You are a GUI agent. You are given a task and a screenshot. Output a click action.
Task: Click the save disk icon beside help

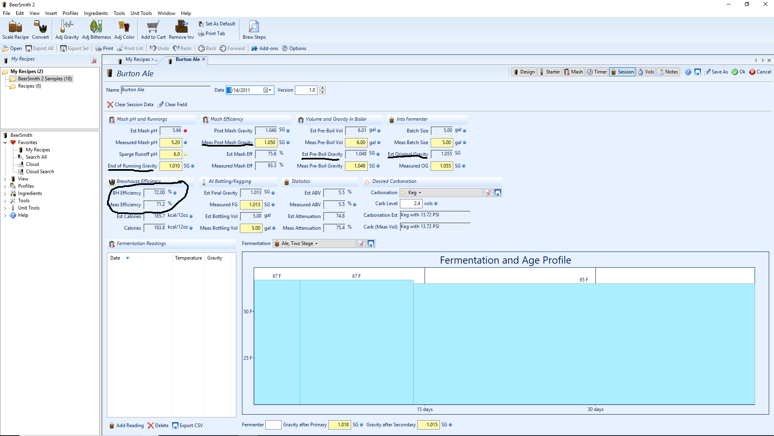click(x=698, y=72)
